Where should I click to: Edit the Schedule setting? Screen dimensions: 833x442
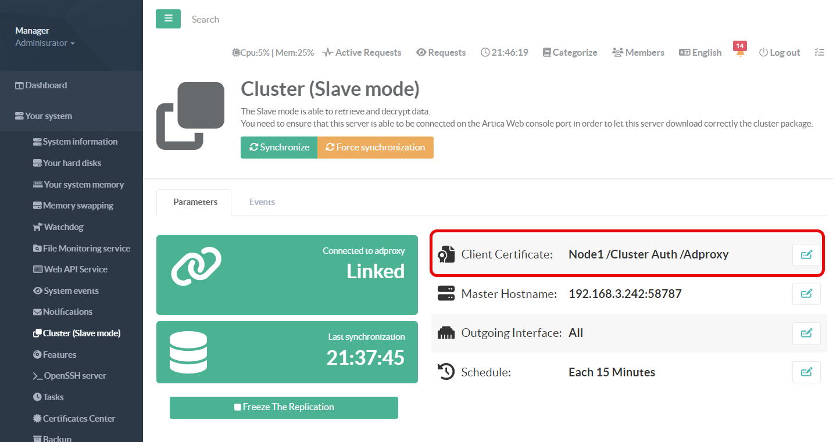(x=806, y=372)
